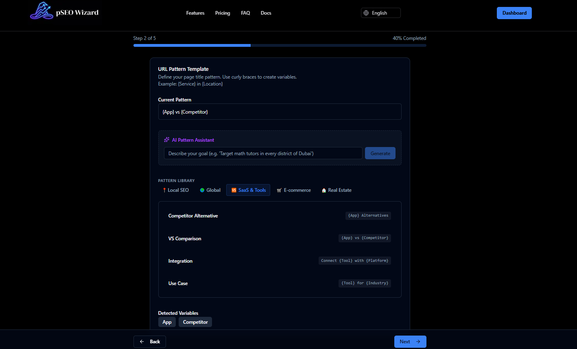Click the shopping cart icon for E-commerce
The width and height of the screenshot is (577, 349).
coord(279,190)
